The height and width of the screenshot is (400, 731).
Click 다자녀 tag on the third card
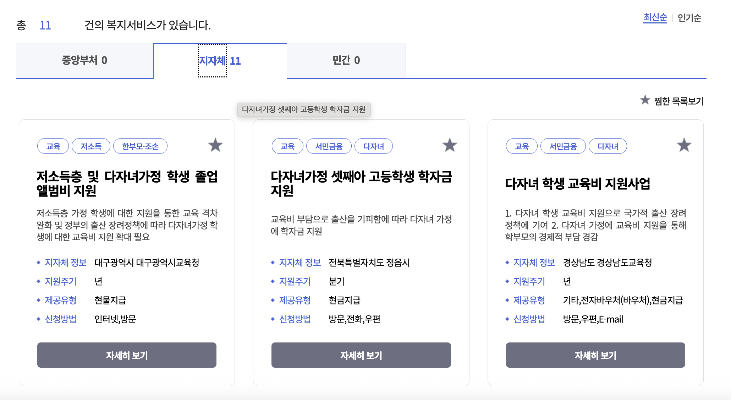(608, 146)
